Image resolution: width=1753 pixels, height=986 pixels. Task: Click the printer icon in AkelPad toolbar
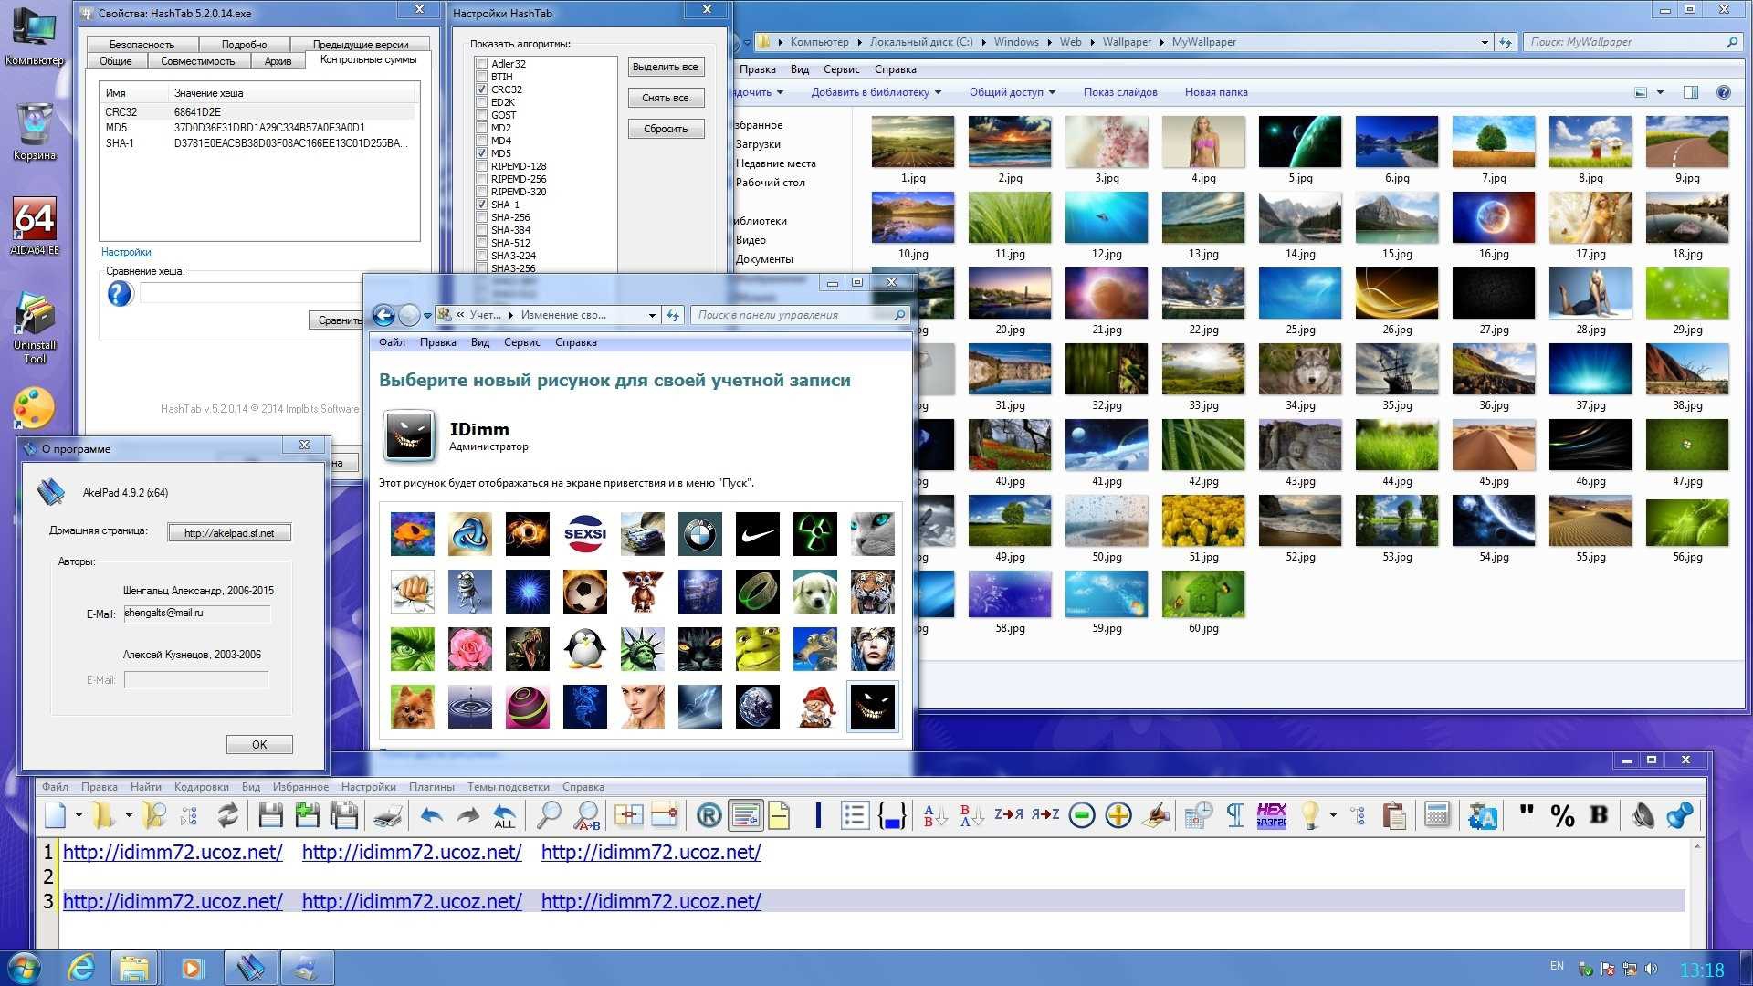(x=388, y=815)
